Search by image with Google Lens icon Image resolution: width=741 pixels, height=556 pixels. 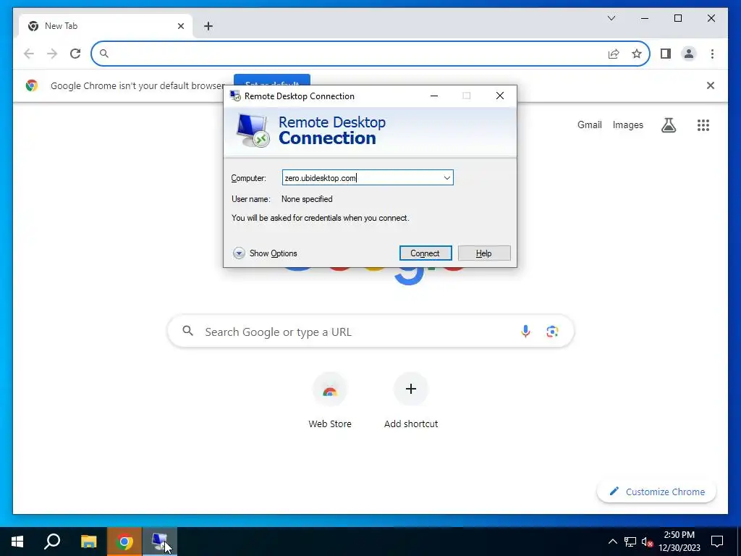[x=552, y=332]
